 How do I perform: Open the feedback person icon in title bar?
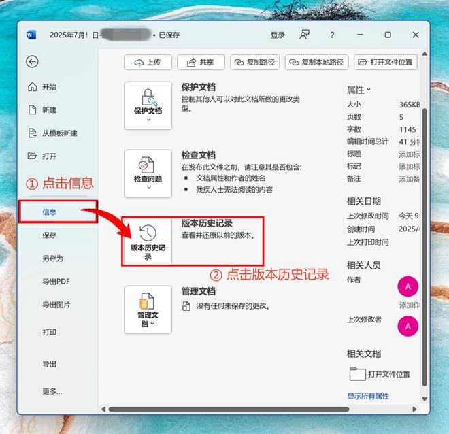click(304, 35)
